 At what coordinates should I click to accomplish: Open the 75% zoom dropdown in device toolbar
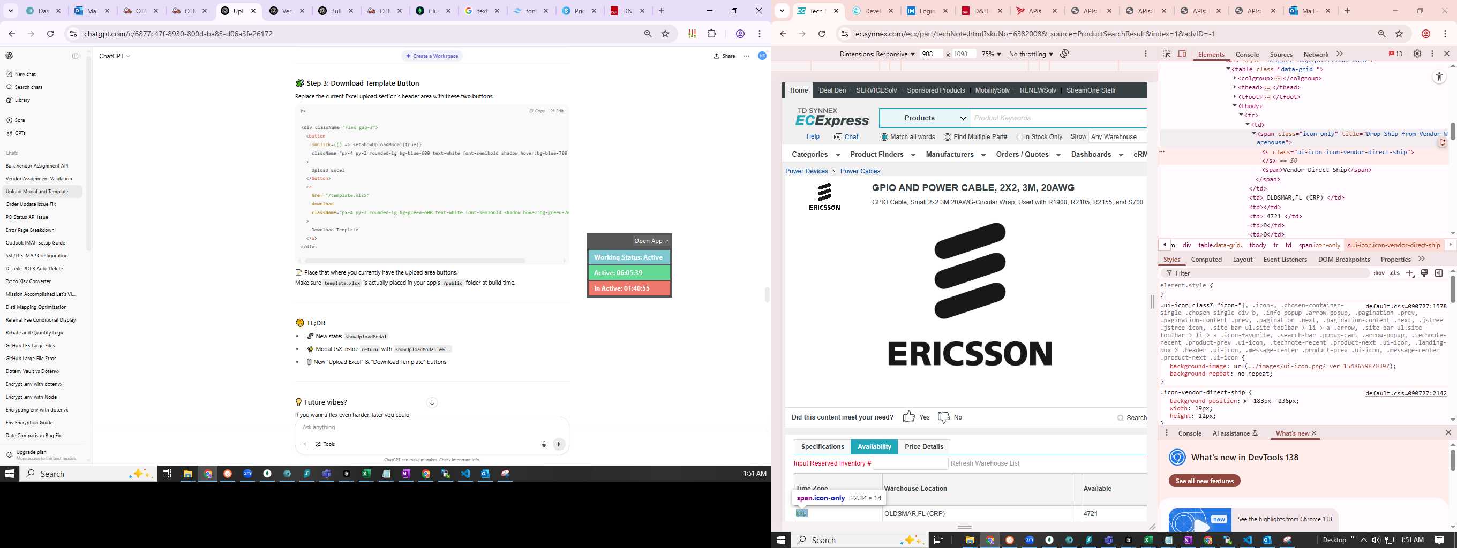(991, 54)
